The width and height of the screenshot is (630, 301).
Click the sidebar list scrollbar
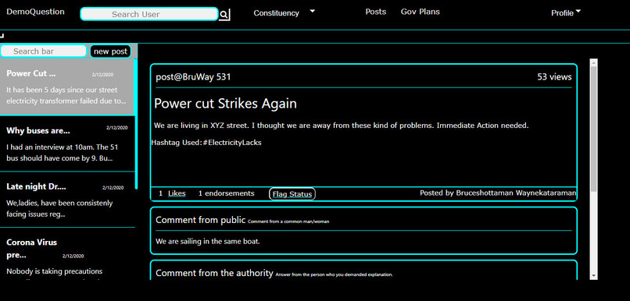136,124
